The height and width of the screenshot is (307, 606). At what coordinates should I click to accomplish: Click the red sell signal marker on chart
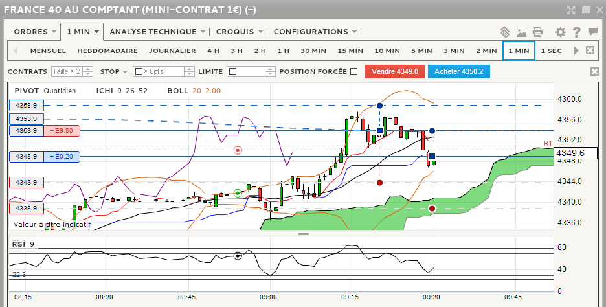tap(238, 150)
